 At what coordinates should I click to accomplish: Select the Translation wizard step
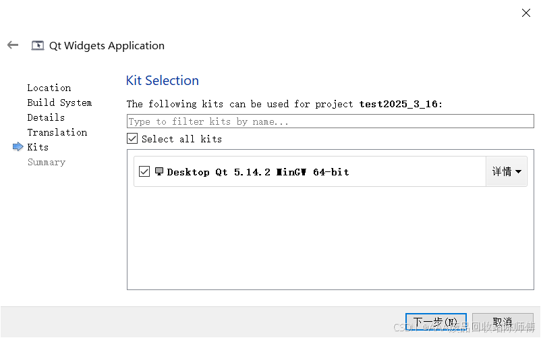[57, 132]
